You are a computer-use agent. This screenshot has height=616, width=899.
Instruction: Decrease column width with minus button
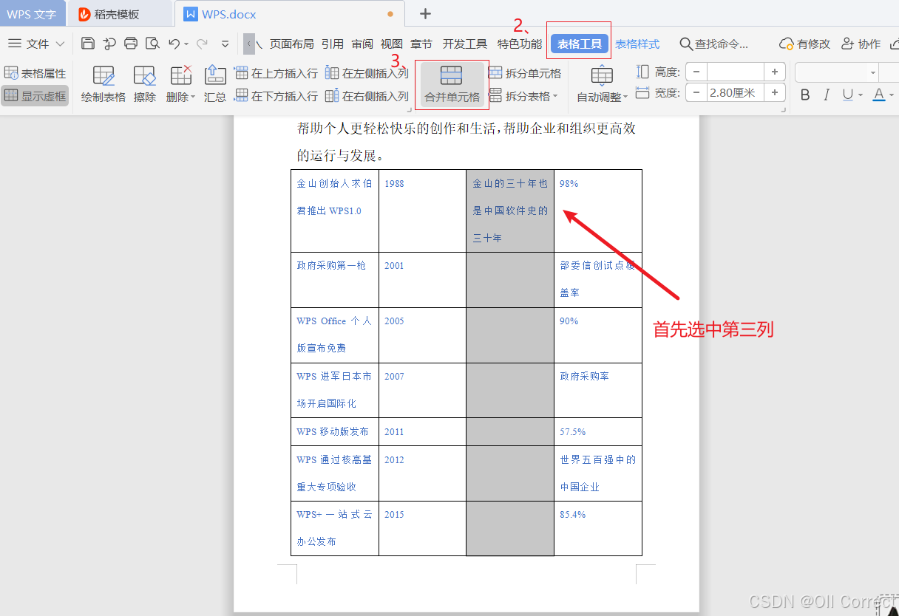(x=696, y=92)
